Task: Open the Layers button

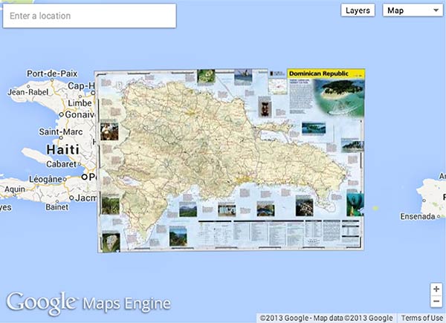Action: tap(358, 10)
